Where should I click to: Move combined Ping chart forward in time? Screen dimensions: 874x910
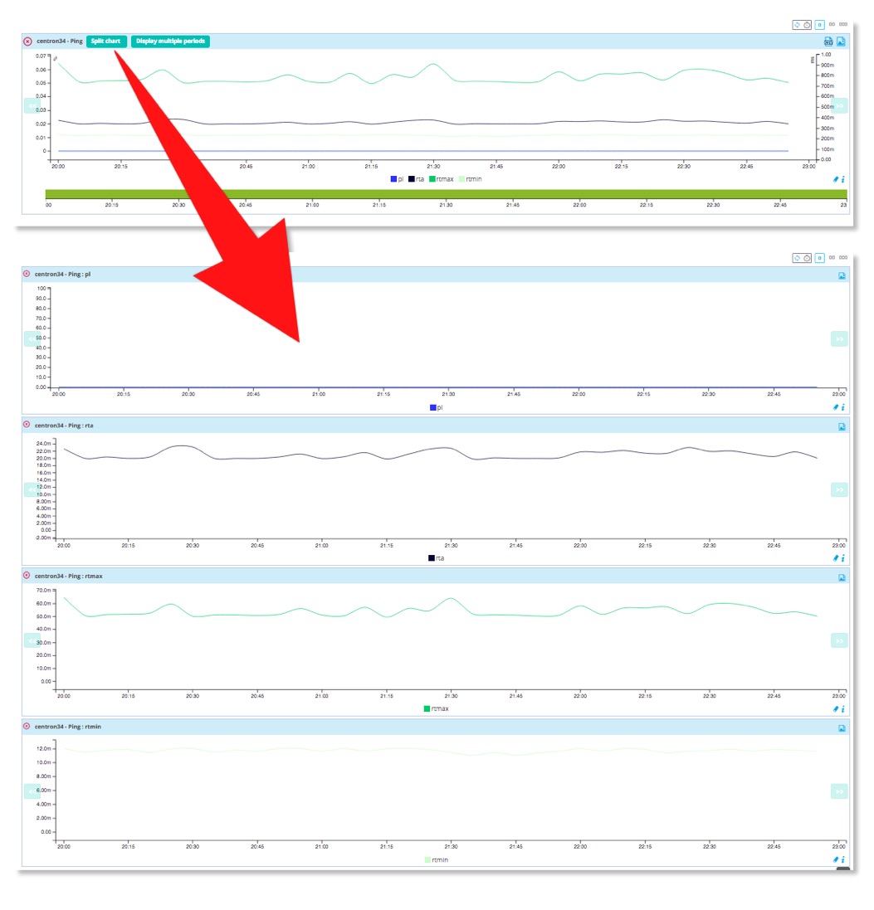click(x=839, y=105)
